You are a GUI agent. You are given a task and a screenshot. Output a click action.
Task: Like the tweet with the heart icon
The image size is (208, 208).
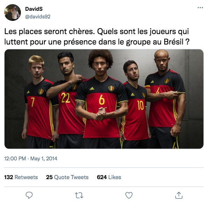(x=129, y=195)
